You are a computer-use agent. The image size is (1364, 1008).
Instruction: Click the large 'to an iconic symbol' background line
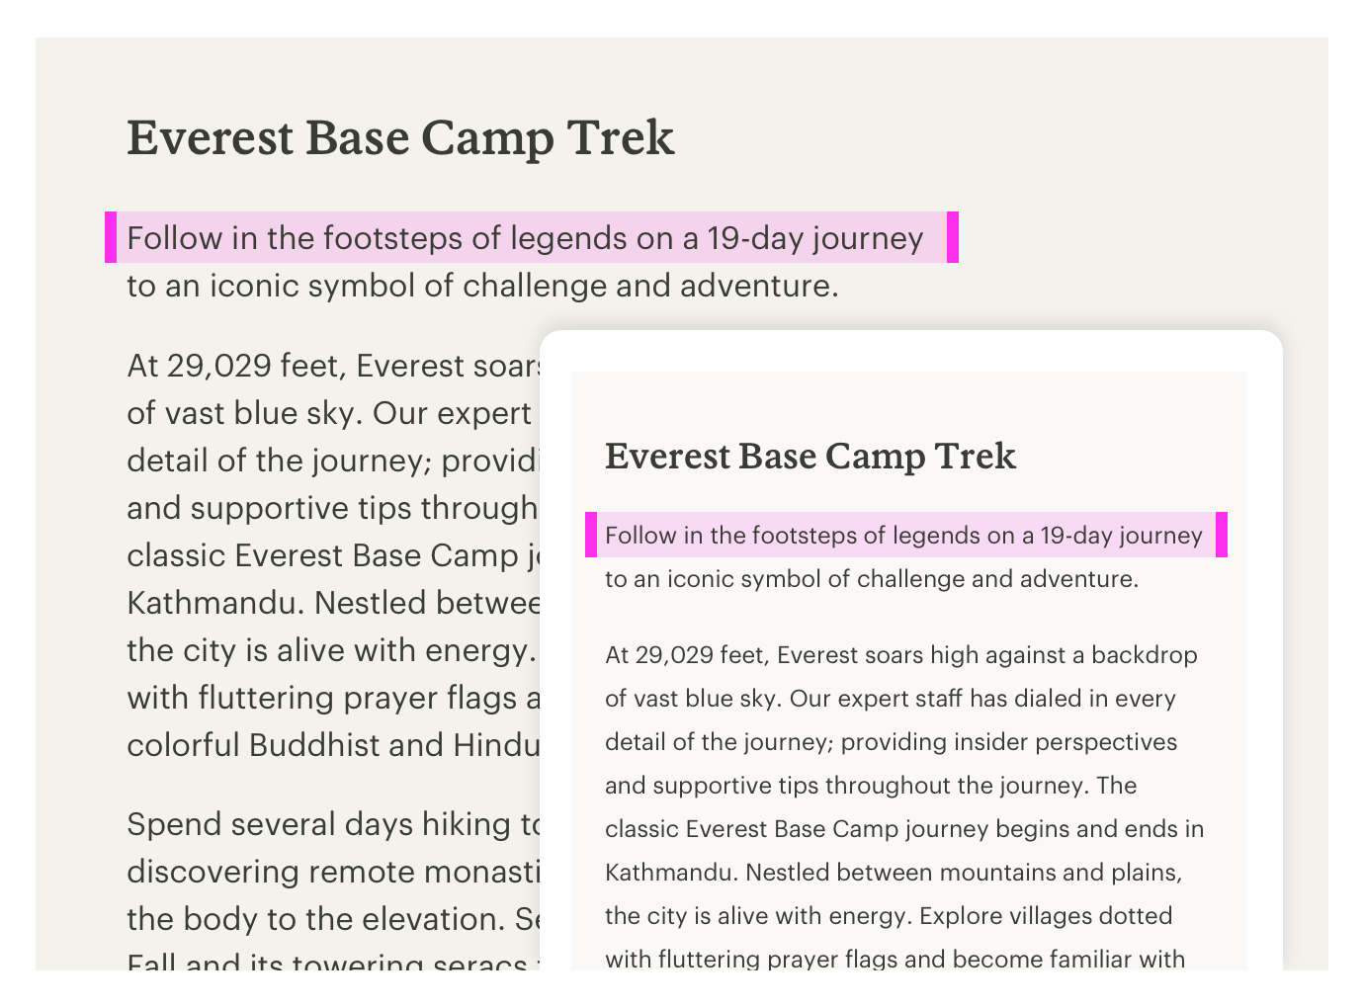click(482, 286)
